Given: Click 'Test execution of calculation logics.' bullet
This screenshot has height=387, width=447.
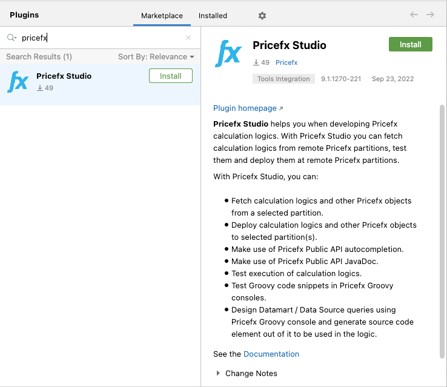Looking at the screenshot, I should click(x=296, y=274).
